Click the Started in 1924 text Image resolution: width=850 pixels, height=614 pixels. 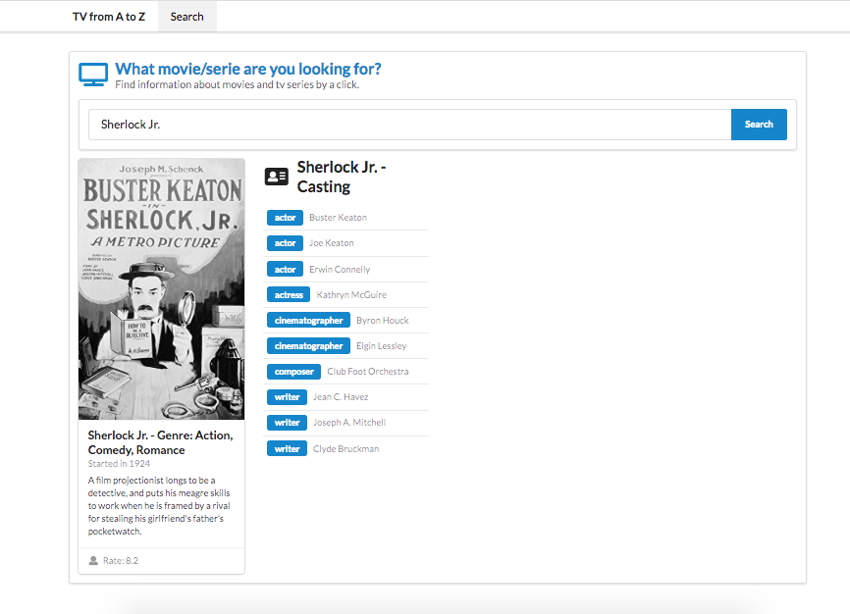119,464
